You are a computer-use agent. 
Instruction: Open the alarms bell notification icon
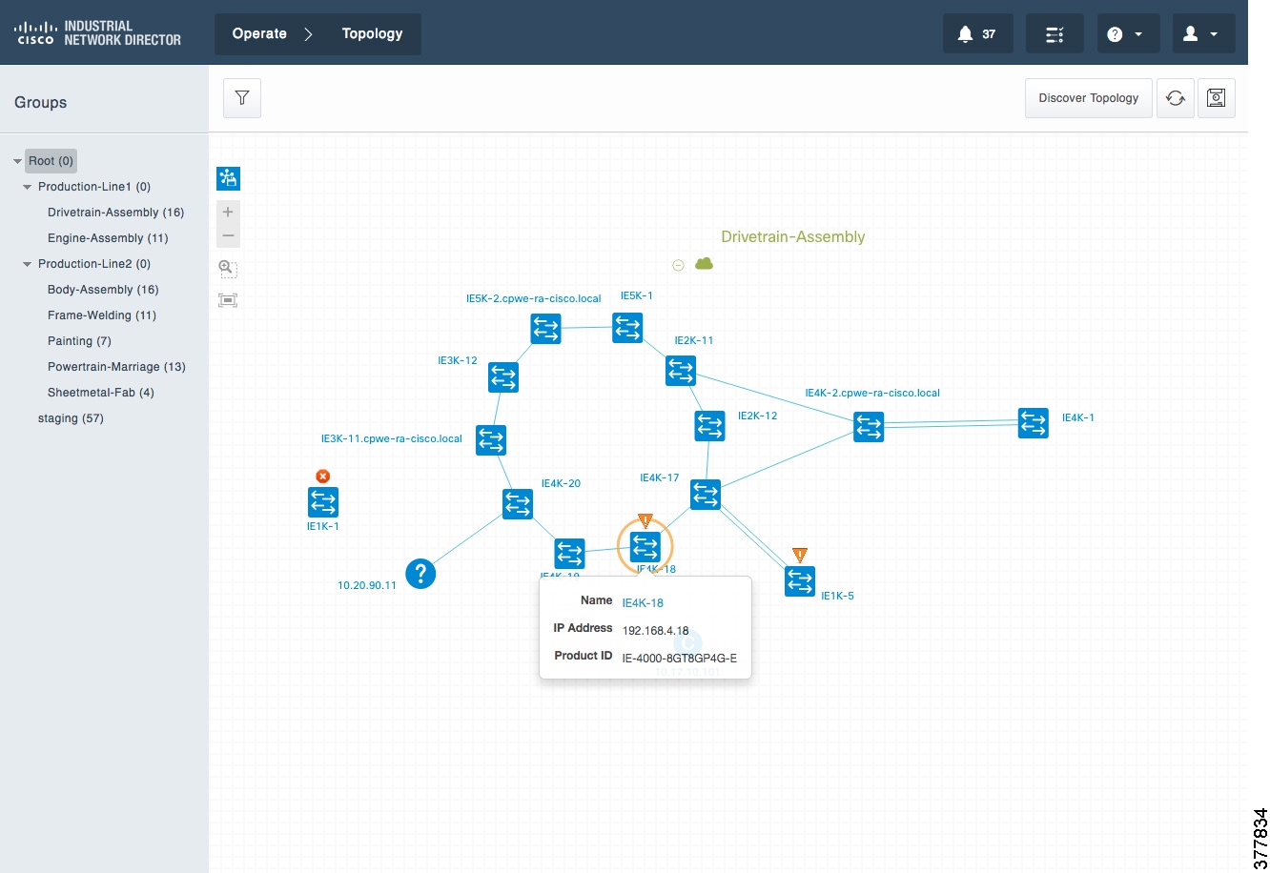(x=977, y=34)
